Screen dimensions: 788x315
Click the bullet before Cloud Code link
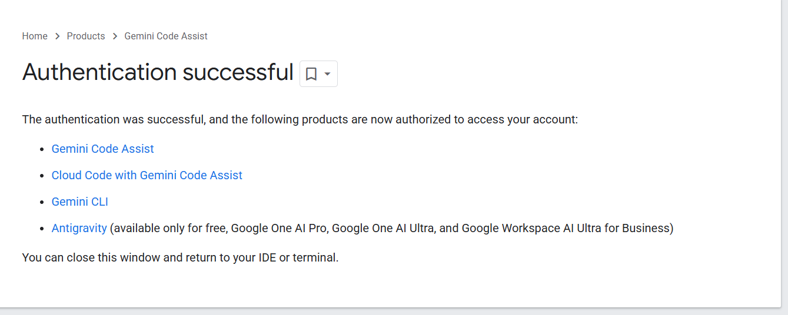tap(41, 176)
